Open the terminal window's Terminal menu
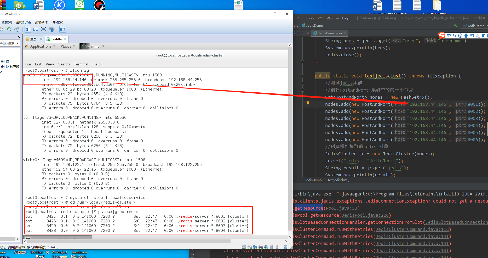488x258 pixels. pos(81,64)
